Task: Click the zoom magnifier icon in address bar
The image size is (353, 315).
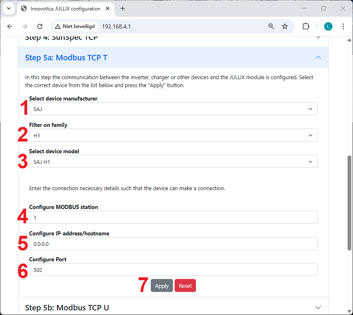Action: 271,26
